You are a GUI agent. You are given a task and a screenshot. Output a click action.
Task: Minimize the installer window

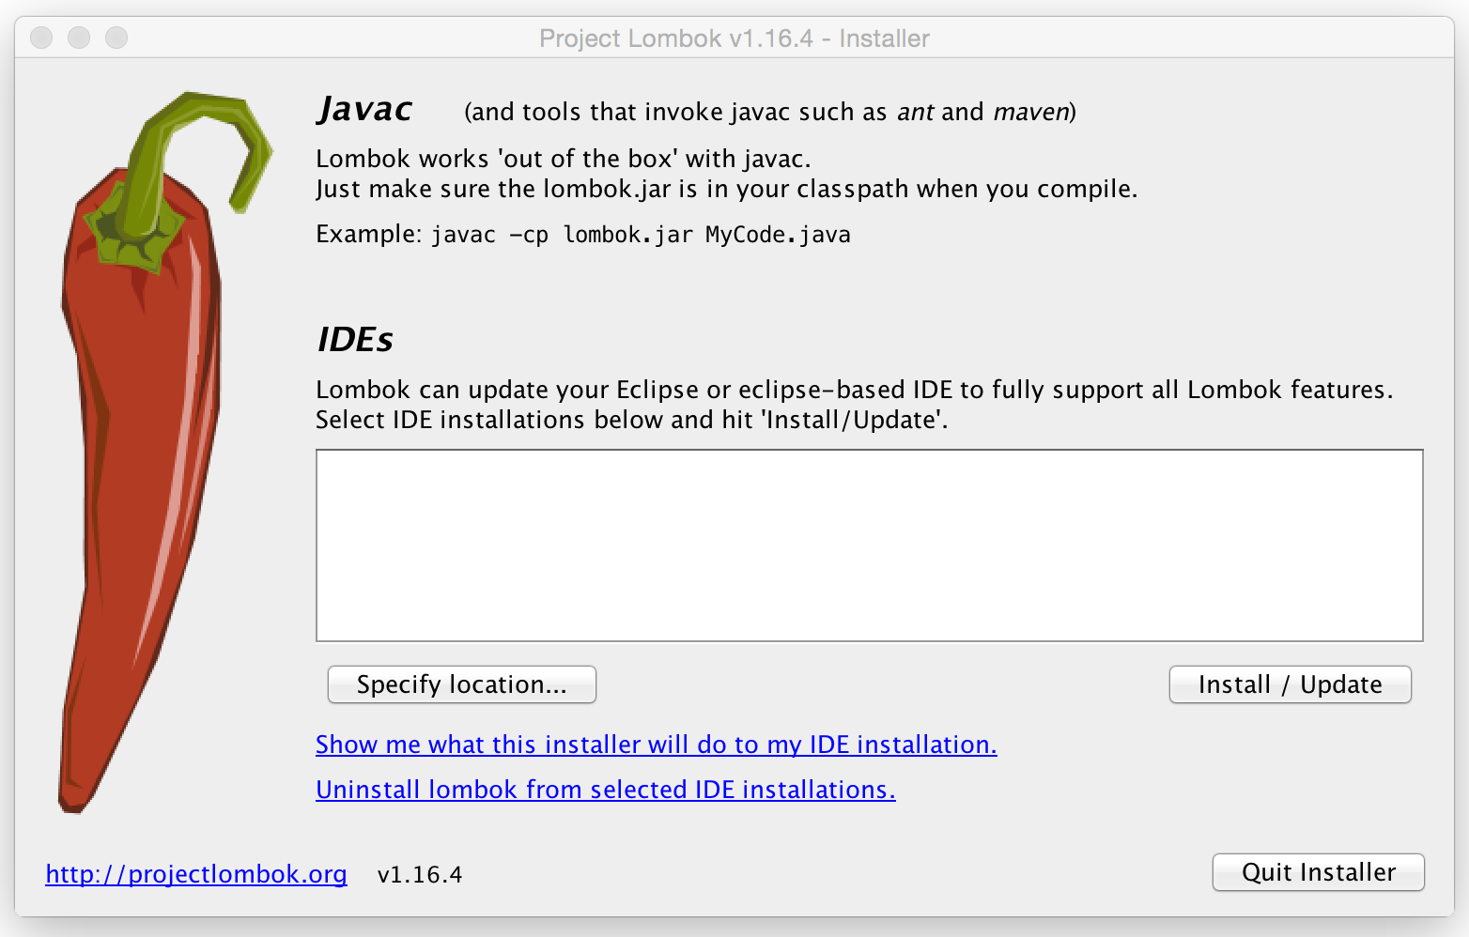[x=79, y=38]
